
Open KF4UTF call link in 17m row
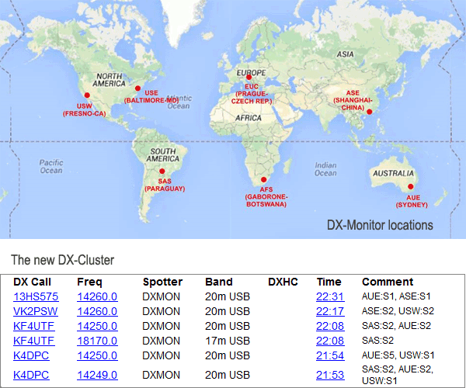(x=34, y=341)
